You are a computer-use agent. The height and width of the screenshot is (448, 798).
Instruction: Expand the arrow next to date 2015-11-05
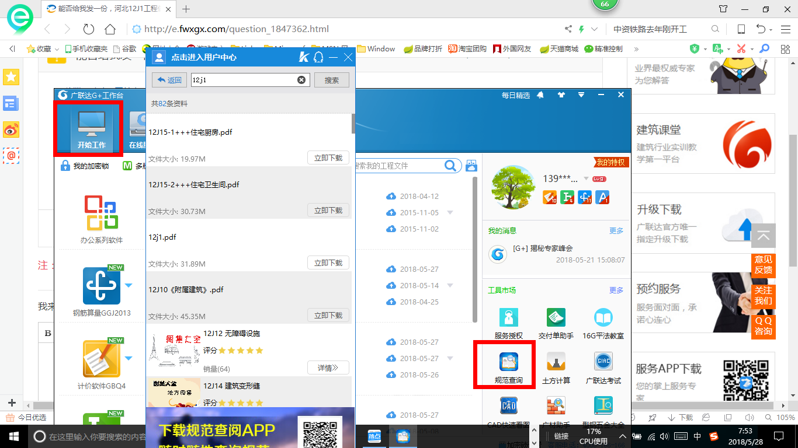point(450,212)
